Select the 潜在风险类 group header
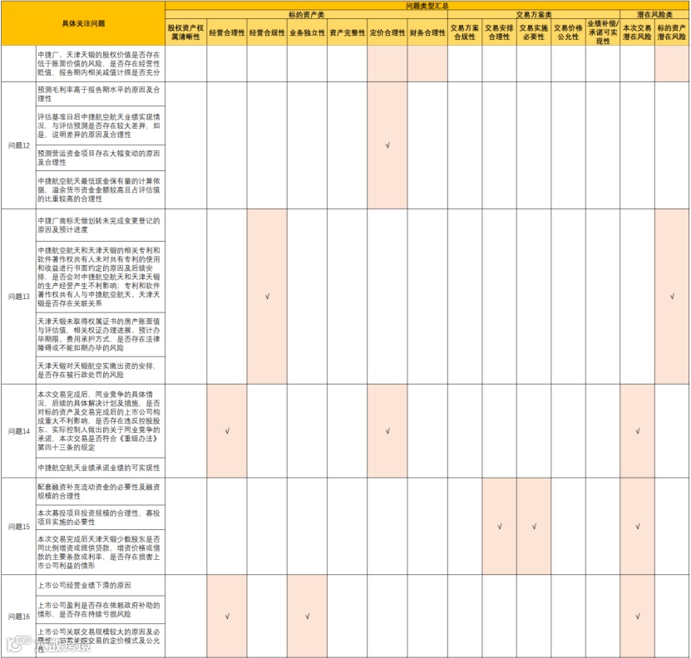 [654, 14]
